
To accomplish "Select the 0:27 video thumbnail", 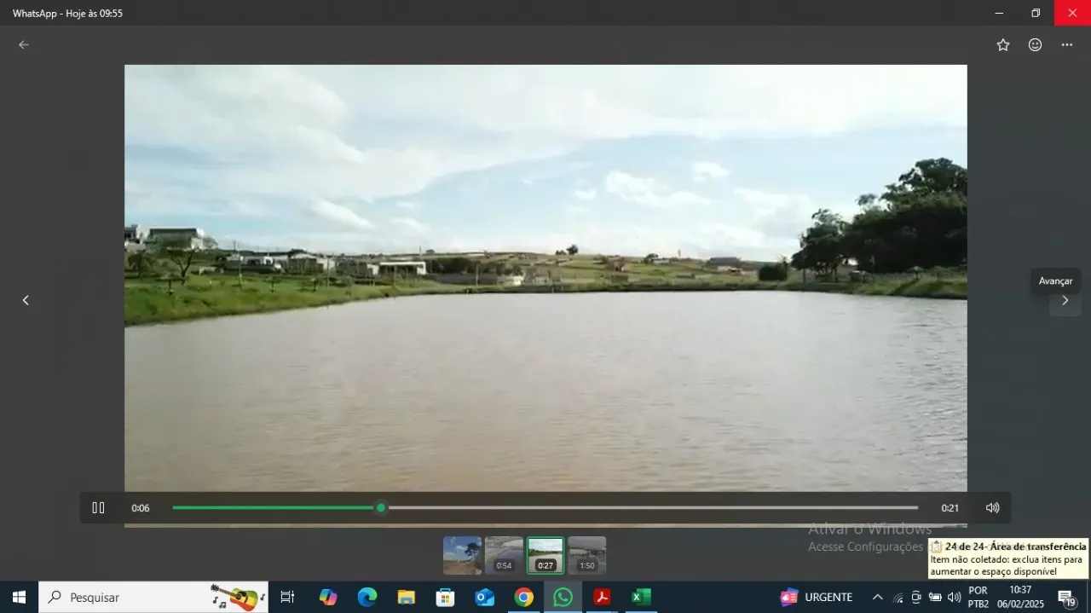I will tap(545, 555).
